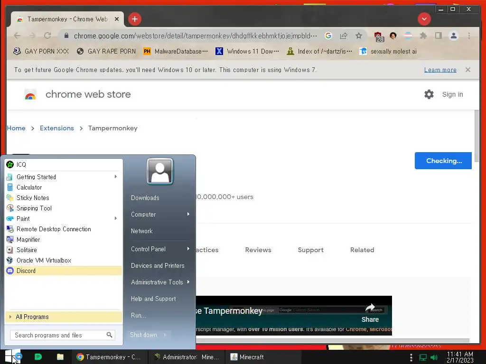Click the Learn more link

pos(440,70)
